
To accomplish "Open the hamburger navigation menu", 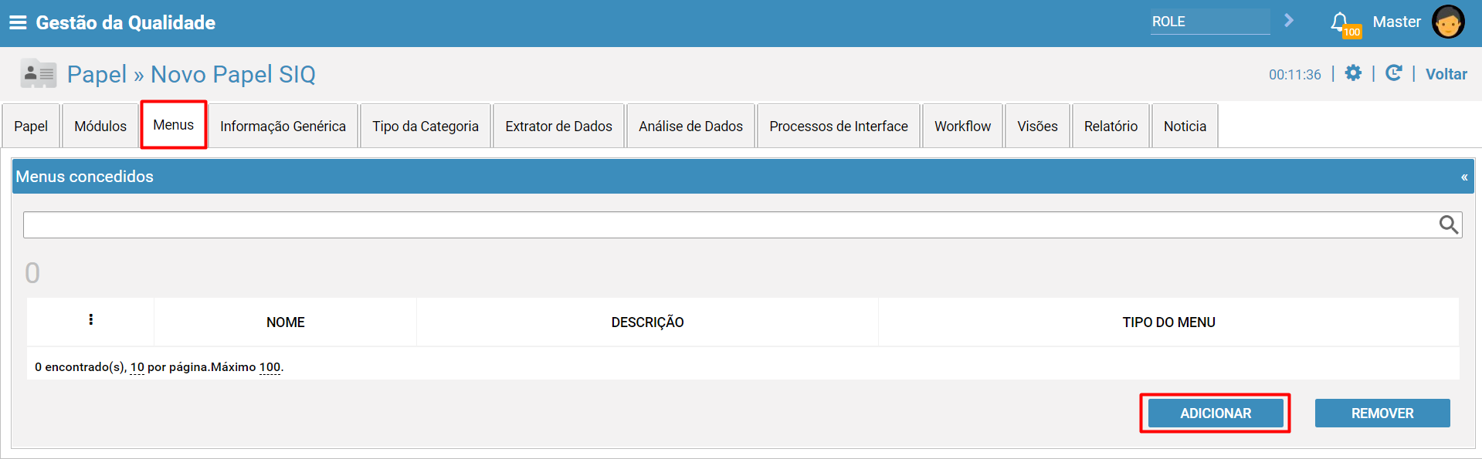I will click(18, 22).
